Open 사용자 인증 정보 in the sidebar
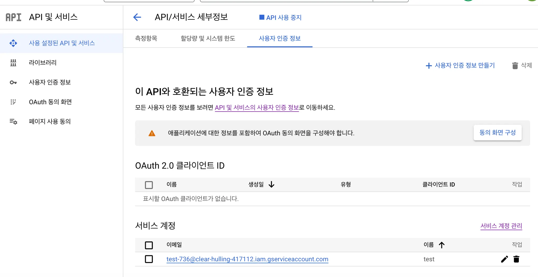This screenshot has height=277, width=538. coord(61,82)
